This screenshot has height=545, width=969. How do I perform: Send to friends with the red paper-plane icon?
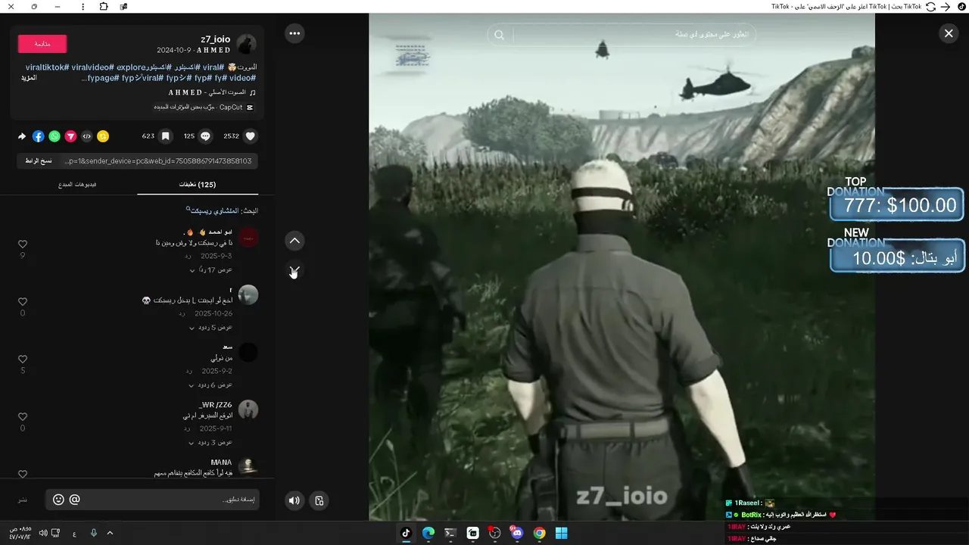[x=70, y=136]
